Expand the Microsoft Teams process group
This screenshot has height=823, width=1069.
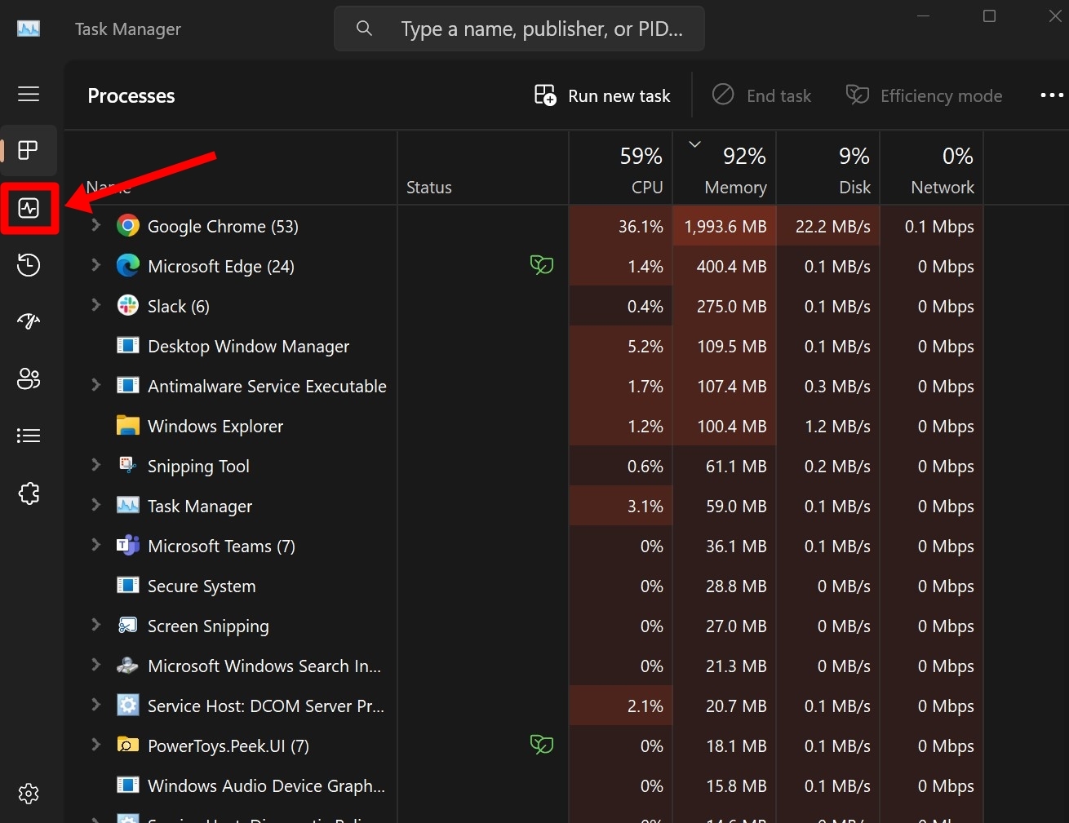pos(95,545)
